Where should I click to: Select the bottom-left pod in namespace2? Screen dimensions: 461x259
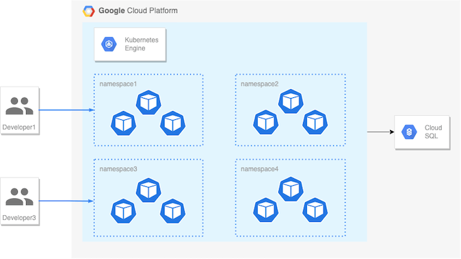click(x=266, y=122)
